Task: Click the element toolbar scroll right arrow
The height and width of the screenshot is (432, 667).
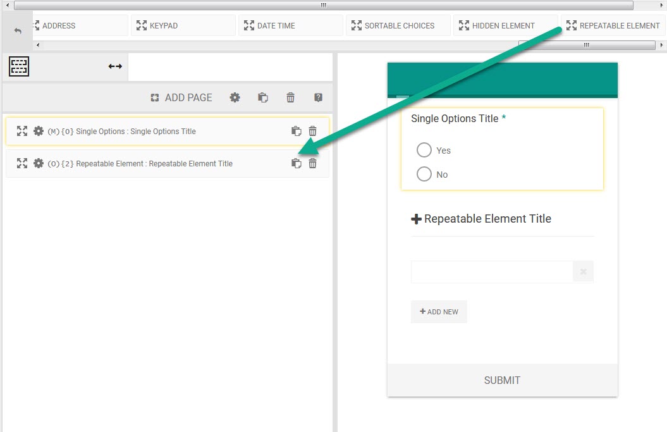Action: coord(661,45)
